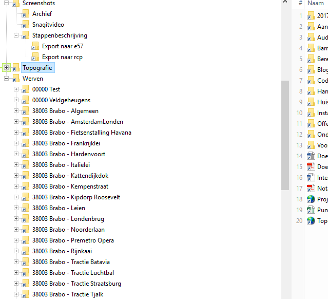
Task: Click the folder icon next to Snagitvideo
Action: tap(25, 25)
